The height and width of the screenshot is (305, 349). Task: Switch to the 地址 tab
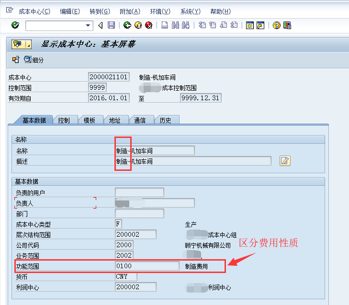point(114,120)
